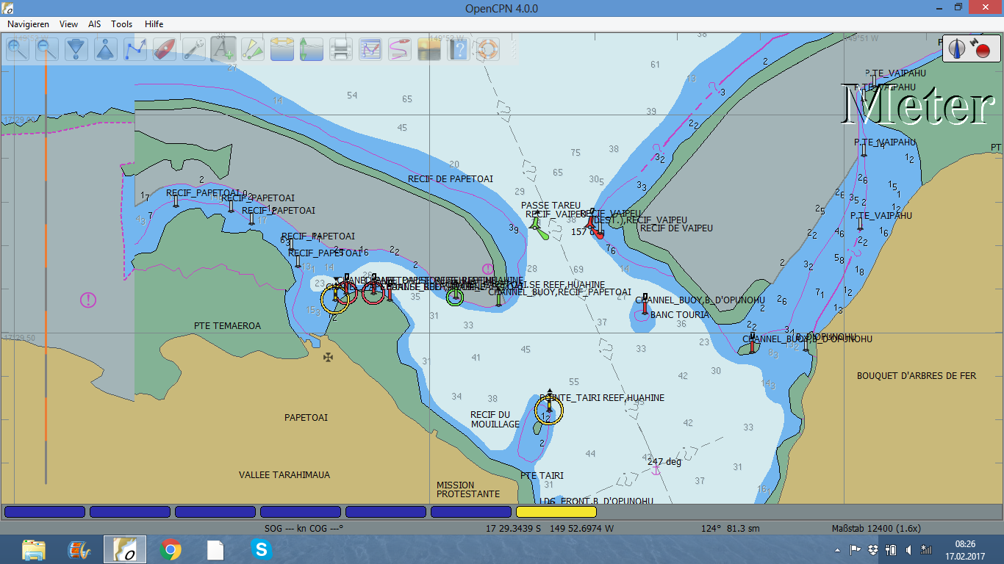Image resolution: width=1004 pixels, height=564 pixels.
Task: Click the compass rose orientation control
Action: tap(956, 49)
